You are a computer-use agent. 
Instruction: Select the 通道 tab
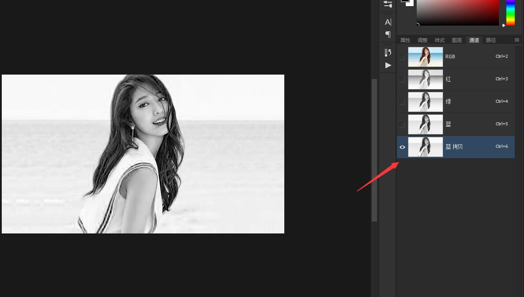[x=474, y=40]
